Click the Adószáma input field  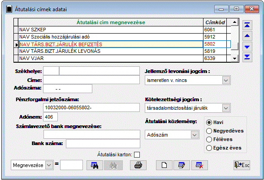[x=68, y=89]
